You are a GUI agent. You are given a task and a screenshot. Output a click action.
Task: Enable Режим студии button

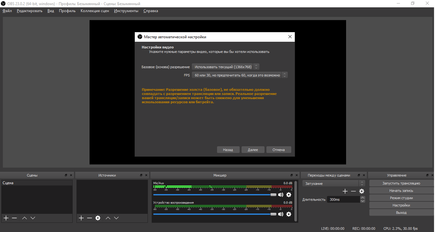[401, 198]
